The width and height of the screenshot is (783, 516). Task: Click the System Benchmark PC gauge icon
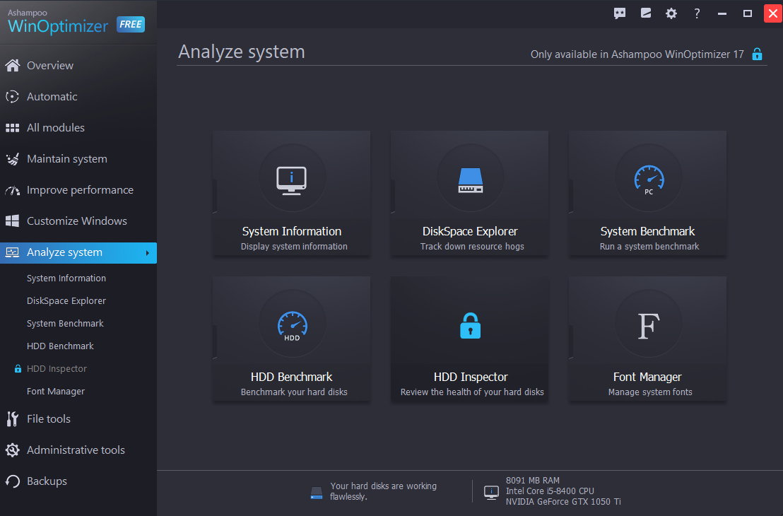pos(649,180)
